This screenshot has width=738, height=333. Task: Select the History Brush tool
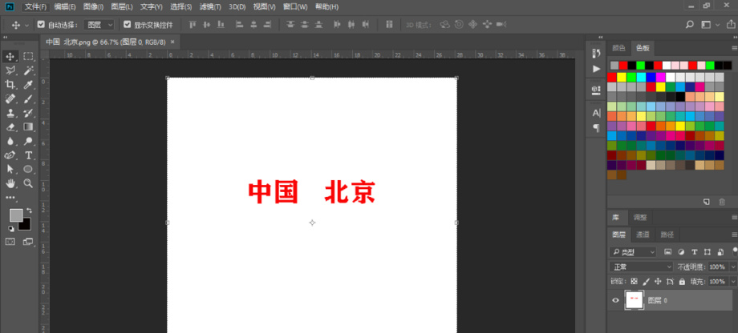28,113
